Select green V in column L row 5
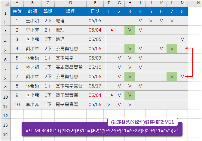The height and width of the screenshot is (141, 202). point(172,49)
